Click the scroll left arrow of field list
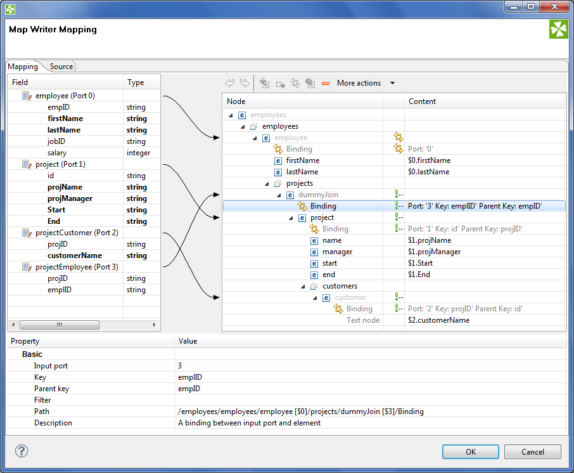This screenshot has height=473, width=574. point(13,325)
